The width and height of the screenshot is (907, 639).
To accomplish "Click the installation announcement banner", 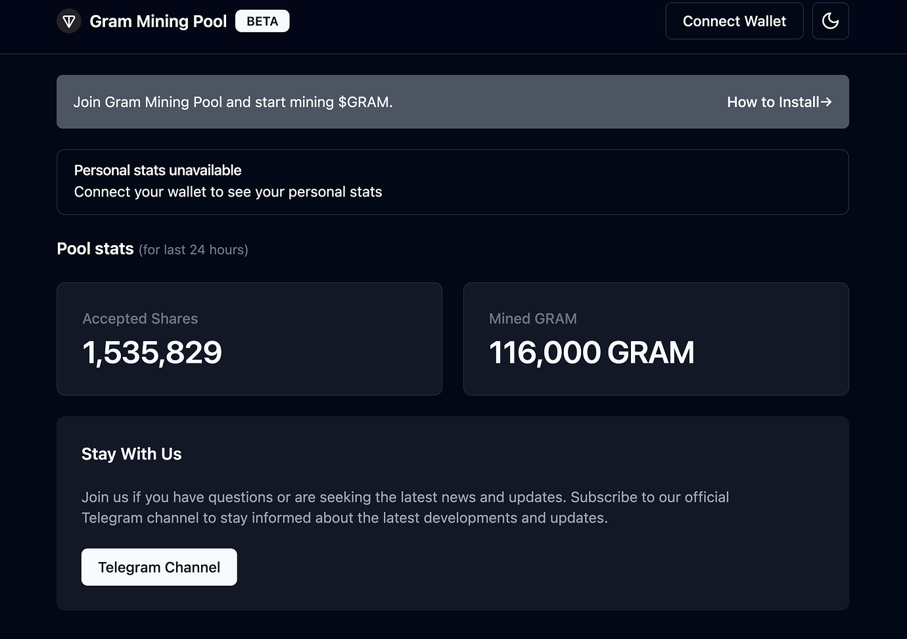I will click(454, 102).
